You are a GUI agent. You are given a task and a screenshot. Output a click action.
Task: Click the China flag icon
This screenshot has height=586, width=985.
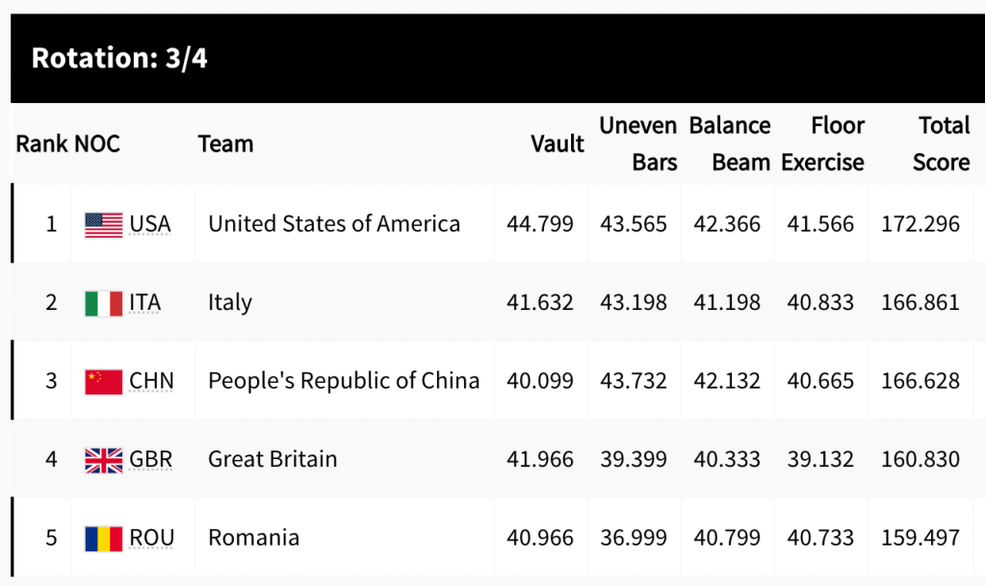click(103, 381)
